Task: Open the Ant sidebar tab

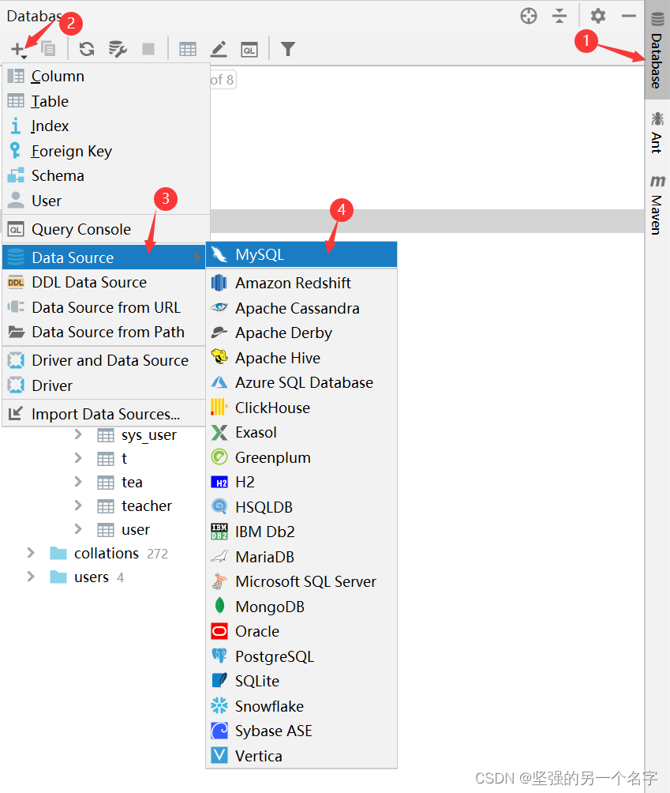Action: 657,133
